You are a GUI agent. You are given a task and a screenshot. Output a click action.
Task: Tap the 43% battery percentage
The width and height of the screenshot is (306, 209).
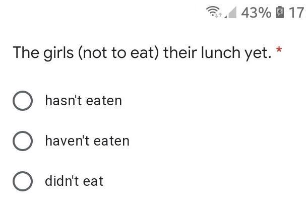click(256, 13)
